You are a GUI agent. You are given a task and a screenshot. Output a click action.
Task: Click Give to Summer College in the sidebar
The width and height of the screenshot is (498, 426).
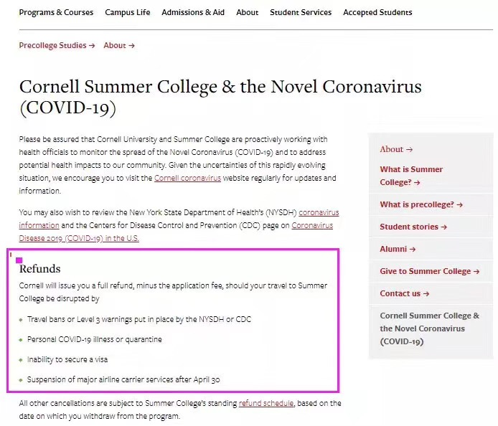tap(429, 271)
